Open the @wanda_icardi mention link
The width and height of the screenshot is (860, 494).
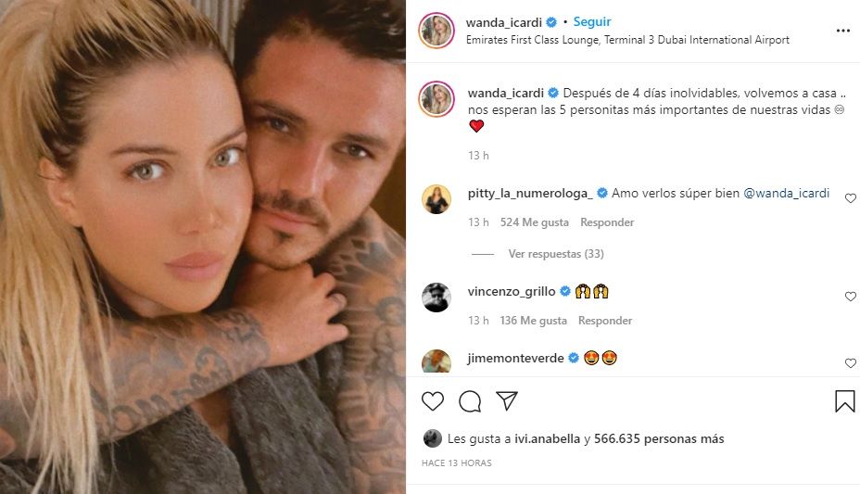click(x=786, y=193)
